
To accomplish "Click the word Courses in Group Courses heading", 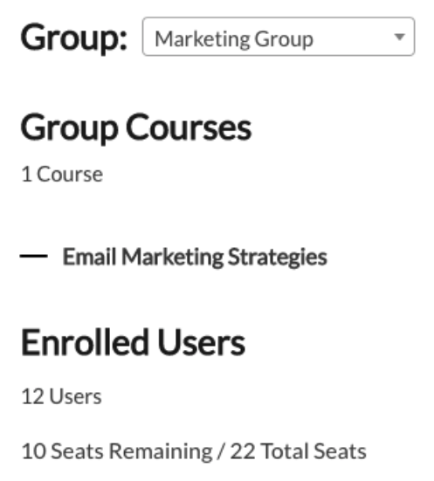I will click(x=189, y=127).
